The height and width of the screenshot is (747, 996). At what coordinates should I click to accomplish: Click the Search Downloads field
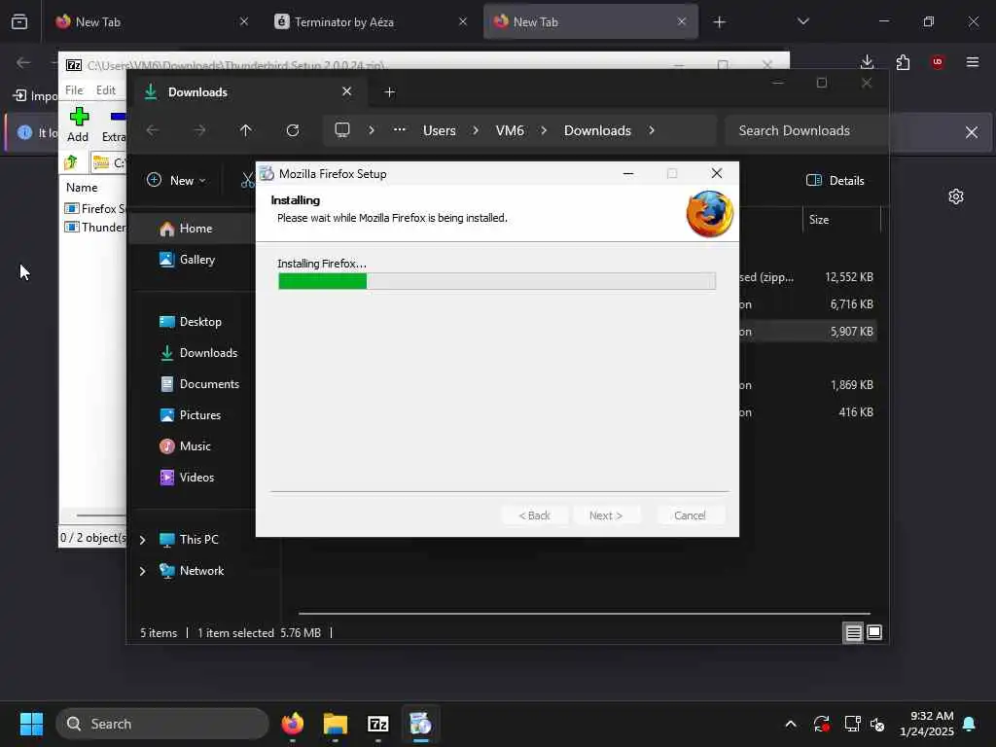point(803,130)
